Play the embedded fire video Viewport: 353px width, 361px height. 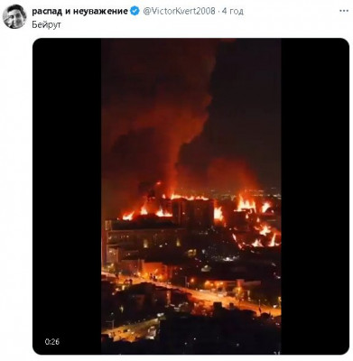click(190, 196)
